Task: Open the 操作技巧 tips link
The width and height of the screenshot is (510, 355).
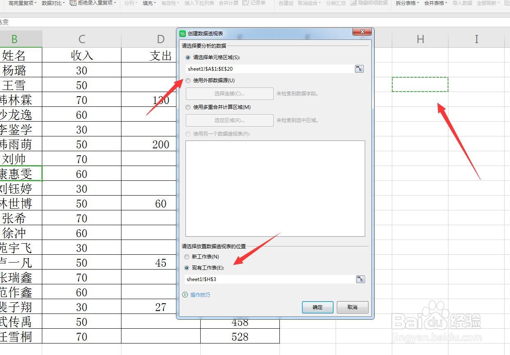Action: (x=200, y=295)
